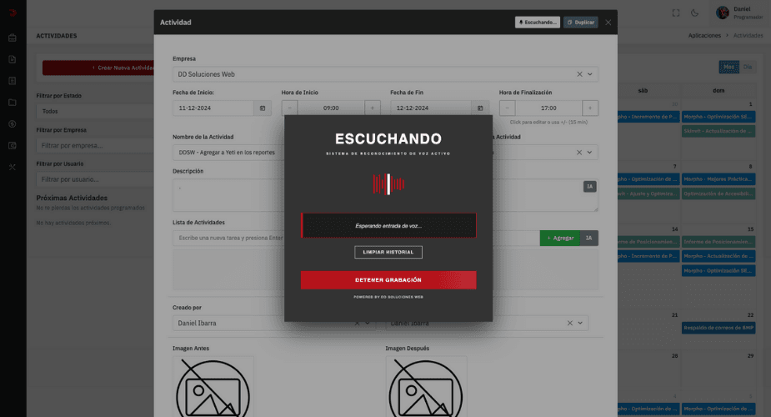This screenshot has height=417, width=771.
Task: Click the dollar coin sidebar icon
Action: coord(13,124)
